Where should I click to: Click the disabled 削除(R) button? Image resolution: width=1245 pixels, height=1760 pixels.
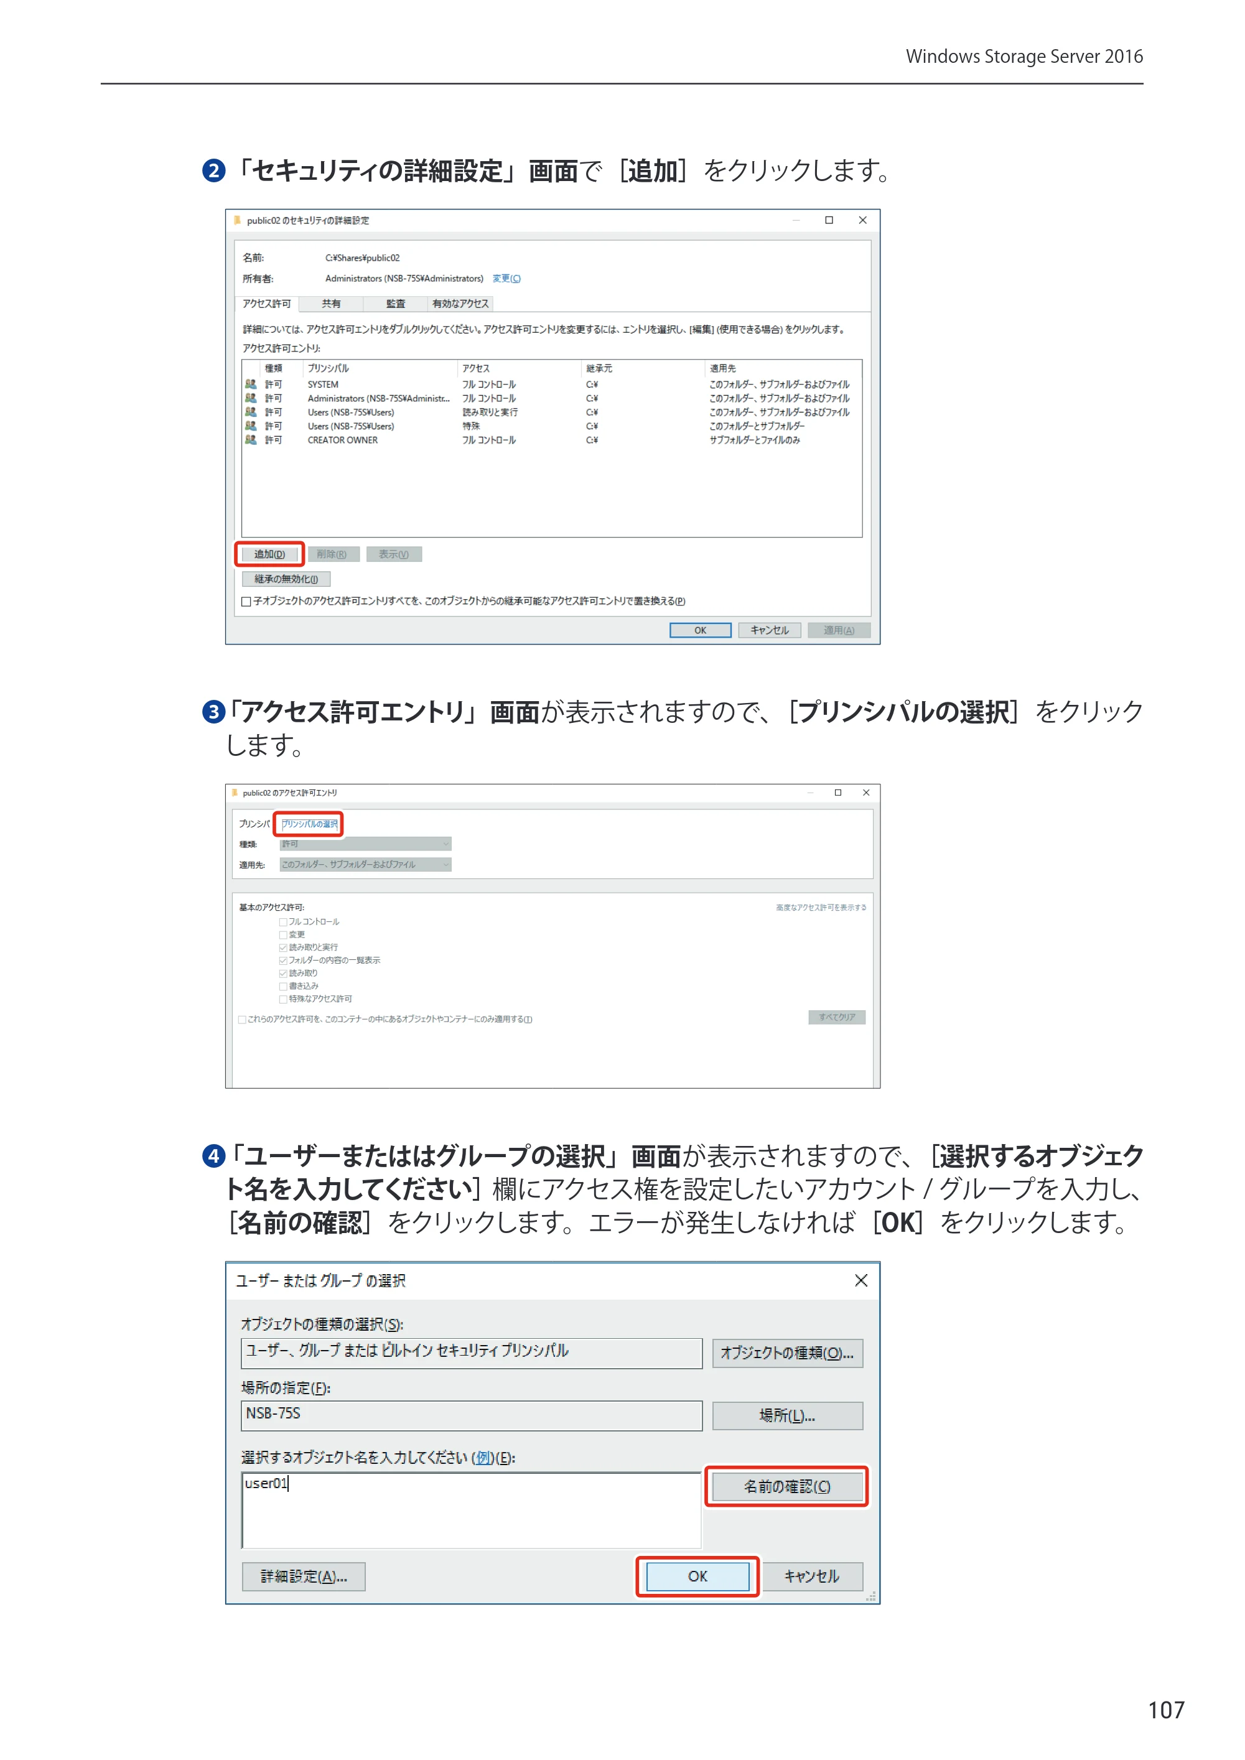click(332, 554)
